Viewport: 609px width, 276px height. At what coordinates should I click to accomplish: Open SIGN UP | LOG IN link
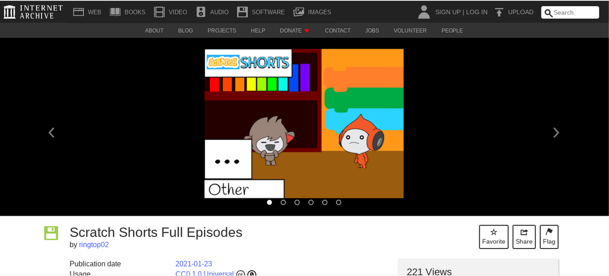tap(461, 12)
